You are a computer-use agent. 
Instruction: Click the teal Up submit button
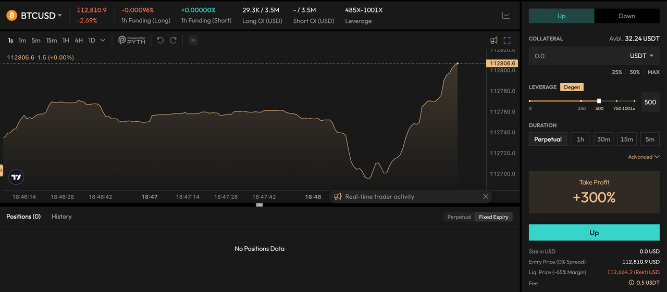tap(594, 233)
